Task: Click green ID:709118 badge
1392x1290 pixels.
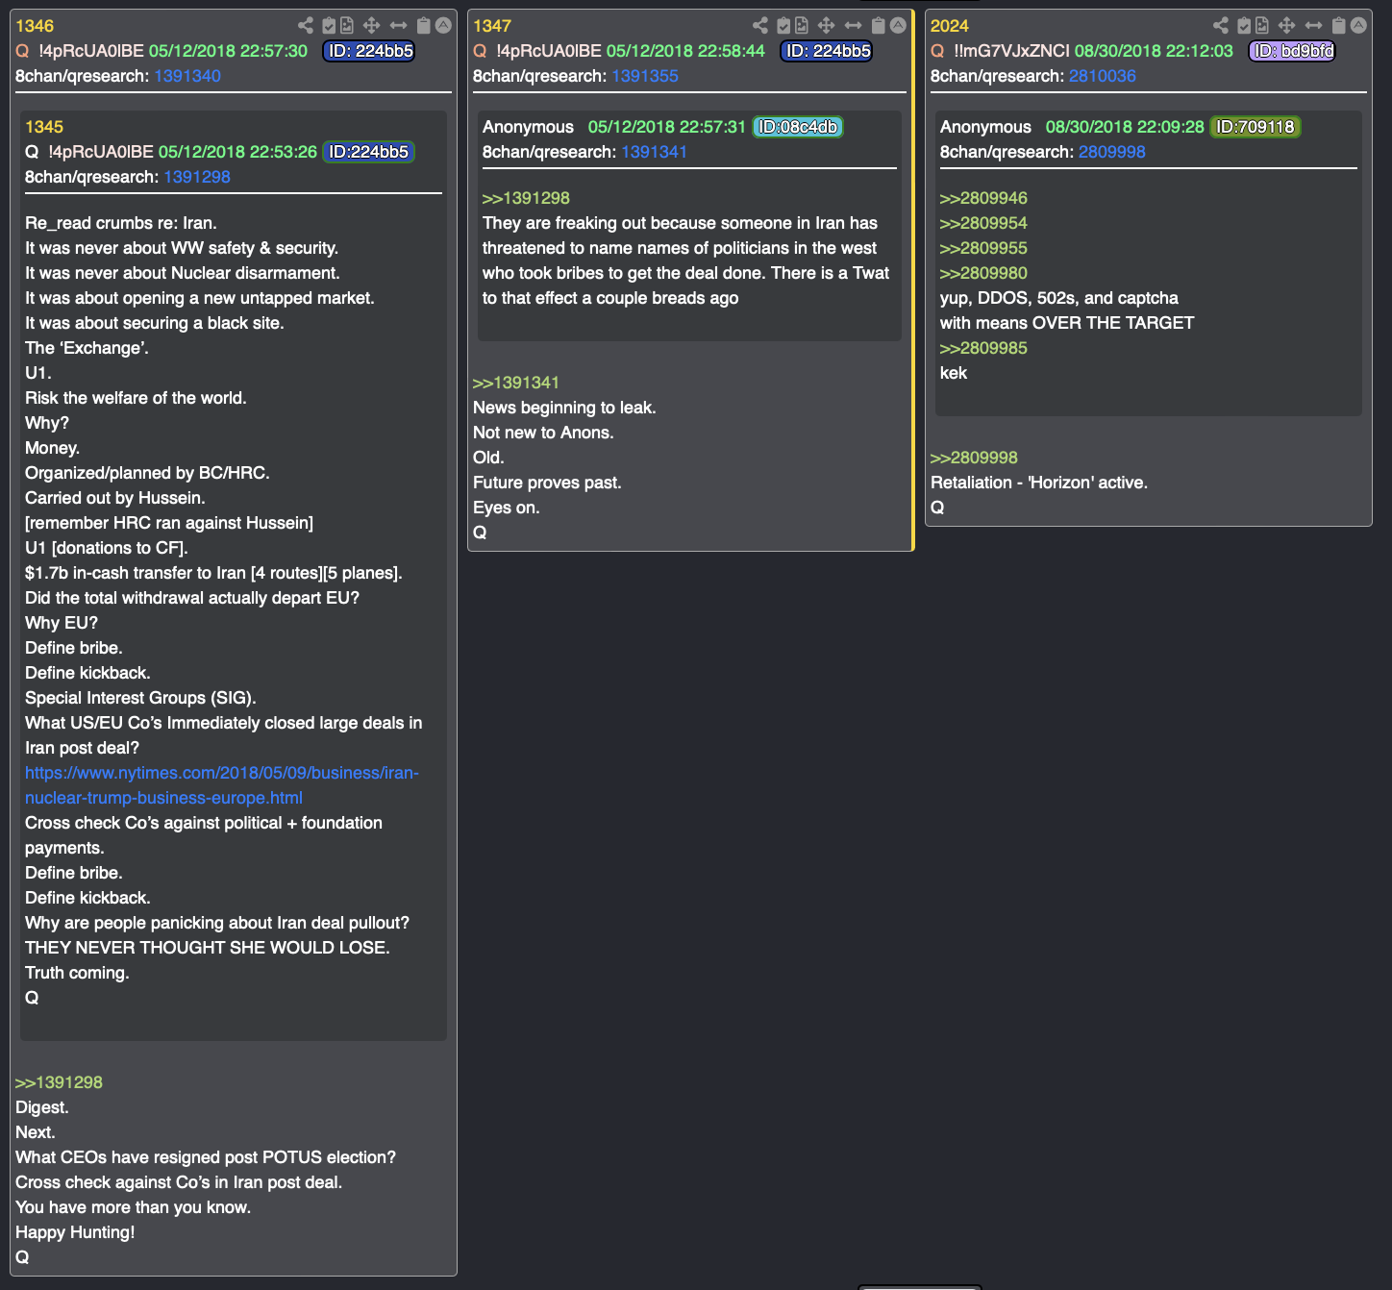Action: pyautogui.click(x=1255, y=127)
